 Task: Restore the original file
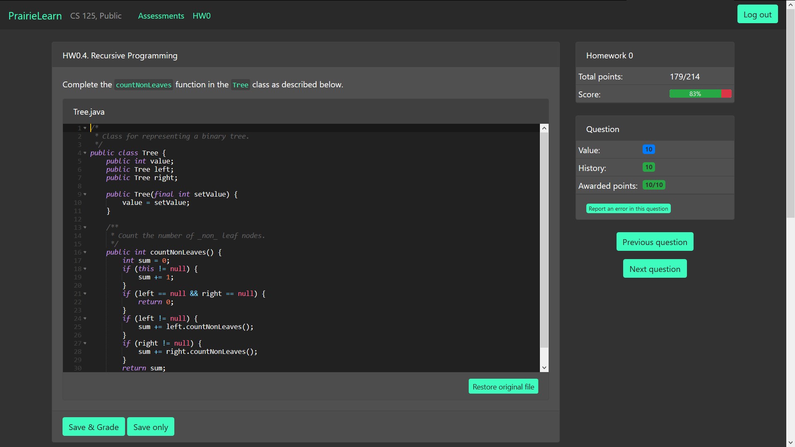(x=503, y=387)
